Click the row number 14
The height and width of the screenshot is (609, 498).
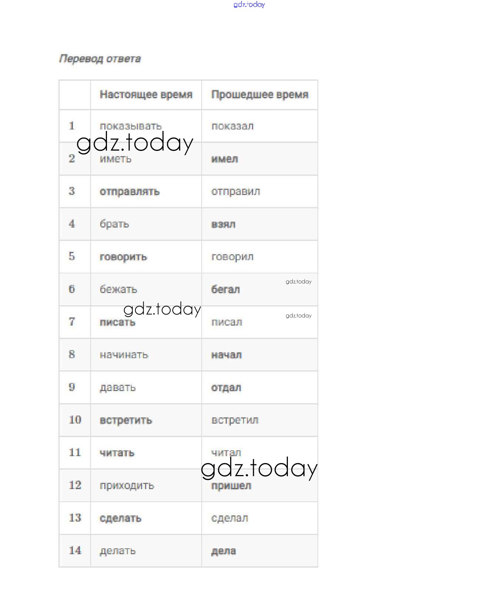click(75, 551)
